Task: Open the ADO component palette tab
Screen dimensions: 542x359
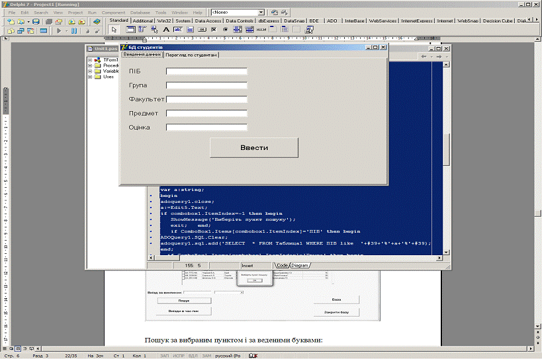Action: pos(332,20)
